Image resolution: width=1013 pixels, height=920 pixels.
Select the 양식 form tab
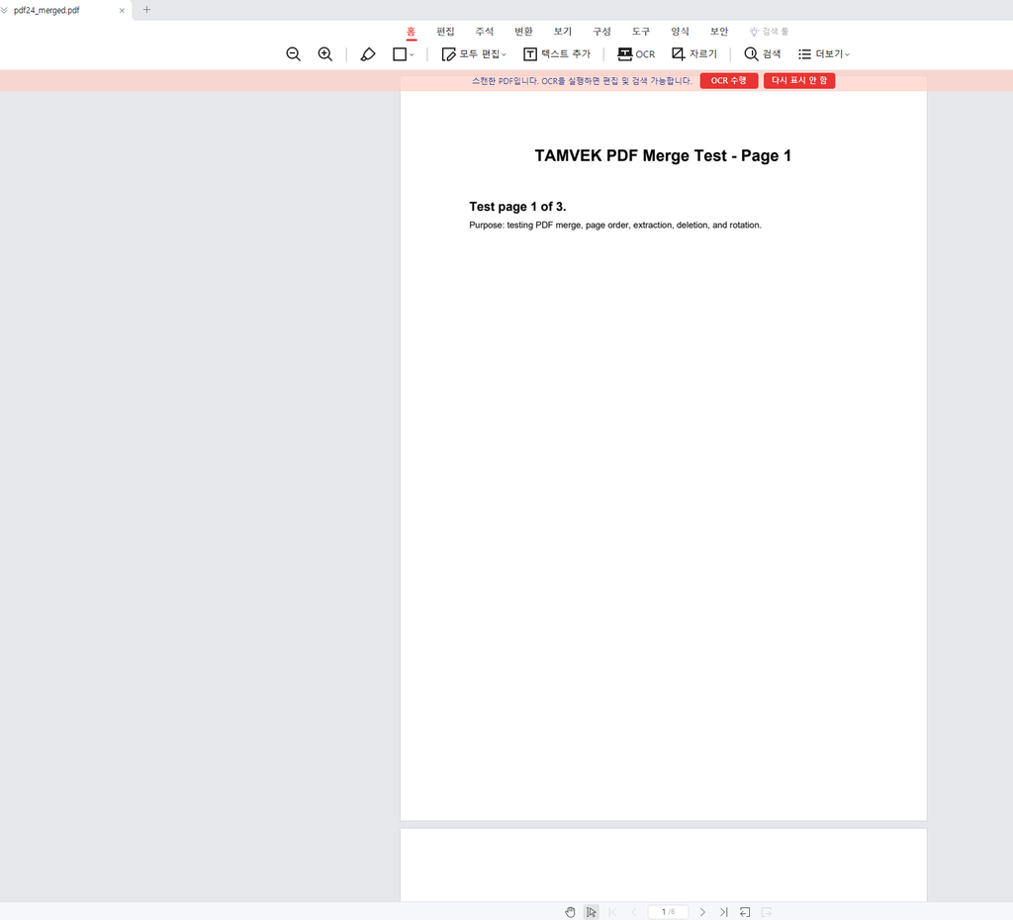point(680,32)
